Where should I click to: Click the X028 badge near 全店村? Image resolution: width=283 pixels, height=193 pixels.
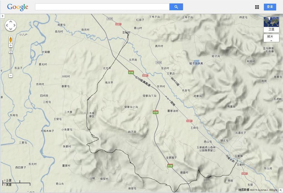[158, 62]
